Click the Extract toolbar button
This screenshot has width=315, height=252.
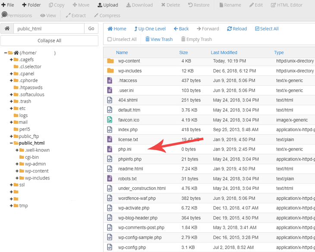tap(76, 16)
